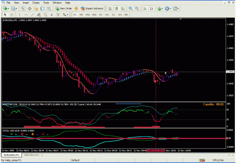Open the Arrows objects dropdown arrow
The width and height of the screenshot is (236, 163).
[68, 15]
